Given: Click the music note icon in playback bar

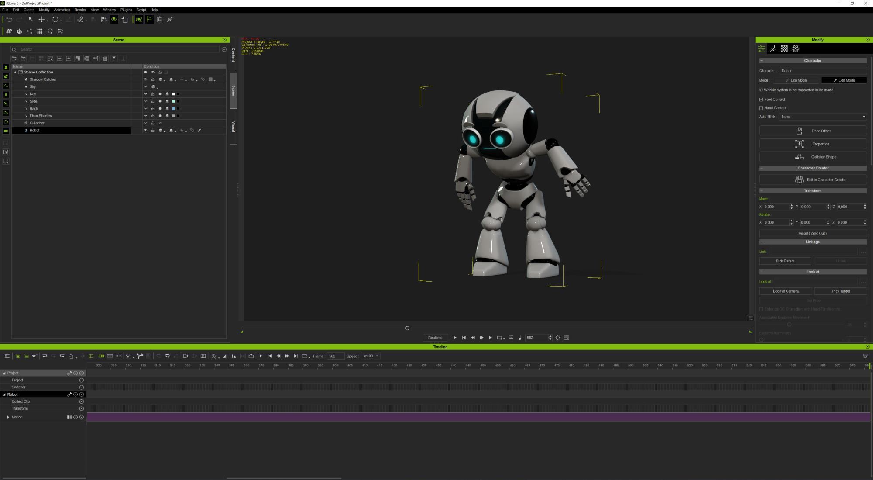Looking at the screenshot, I should 520,338.
